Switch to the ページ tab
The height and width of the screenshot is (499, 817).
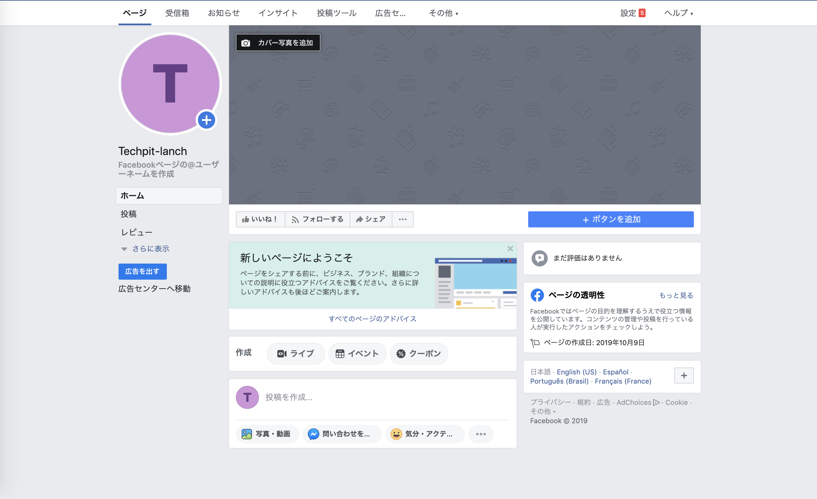click(x=135, y=13)
